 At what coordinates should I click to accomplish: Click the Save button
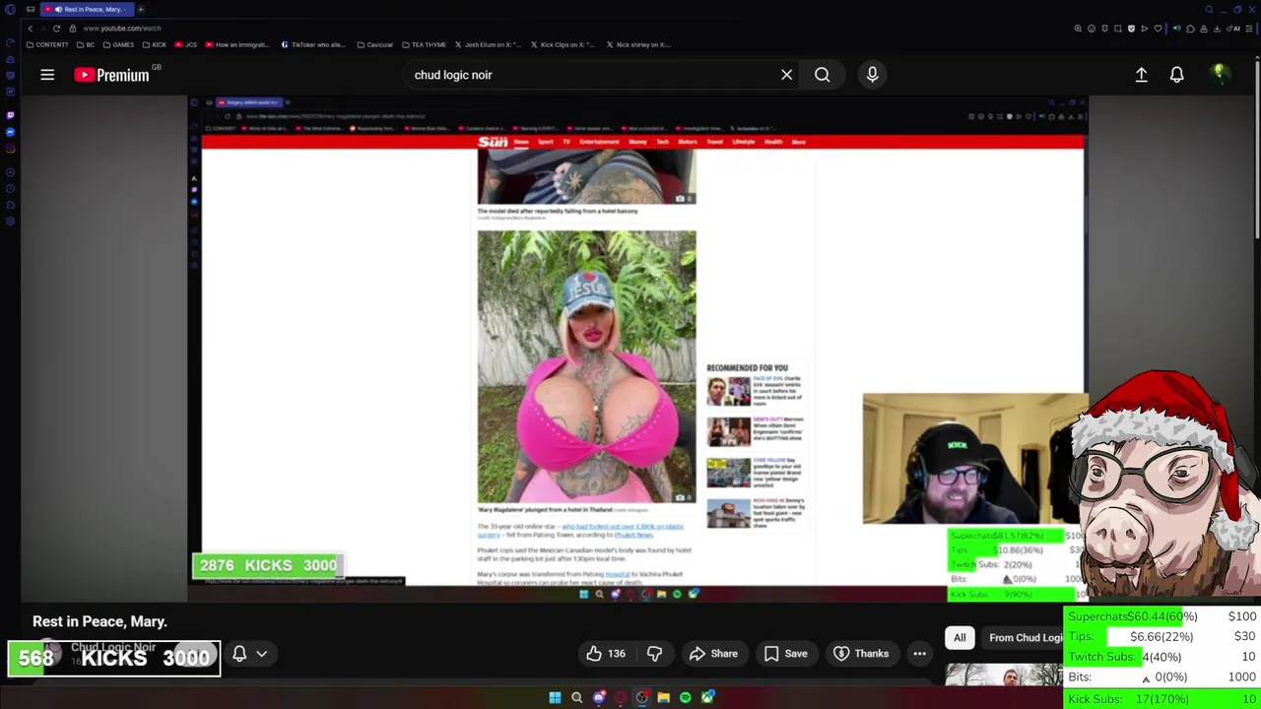(x=785, y=654)
